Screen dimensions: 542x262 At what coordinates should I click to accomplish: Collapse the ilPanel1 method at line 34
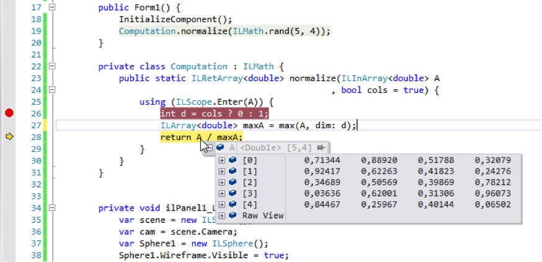tap(52, 207)
